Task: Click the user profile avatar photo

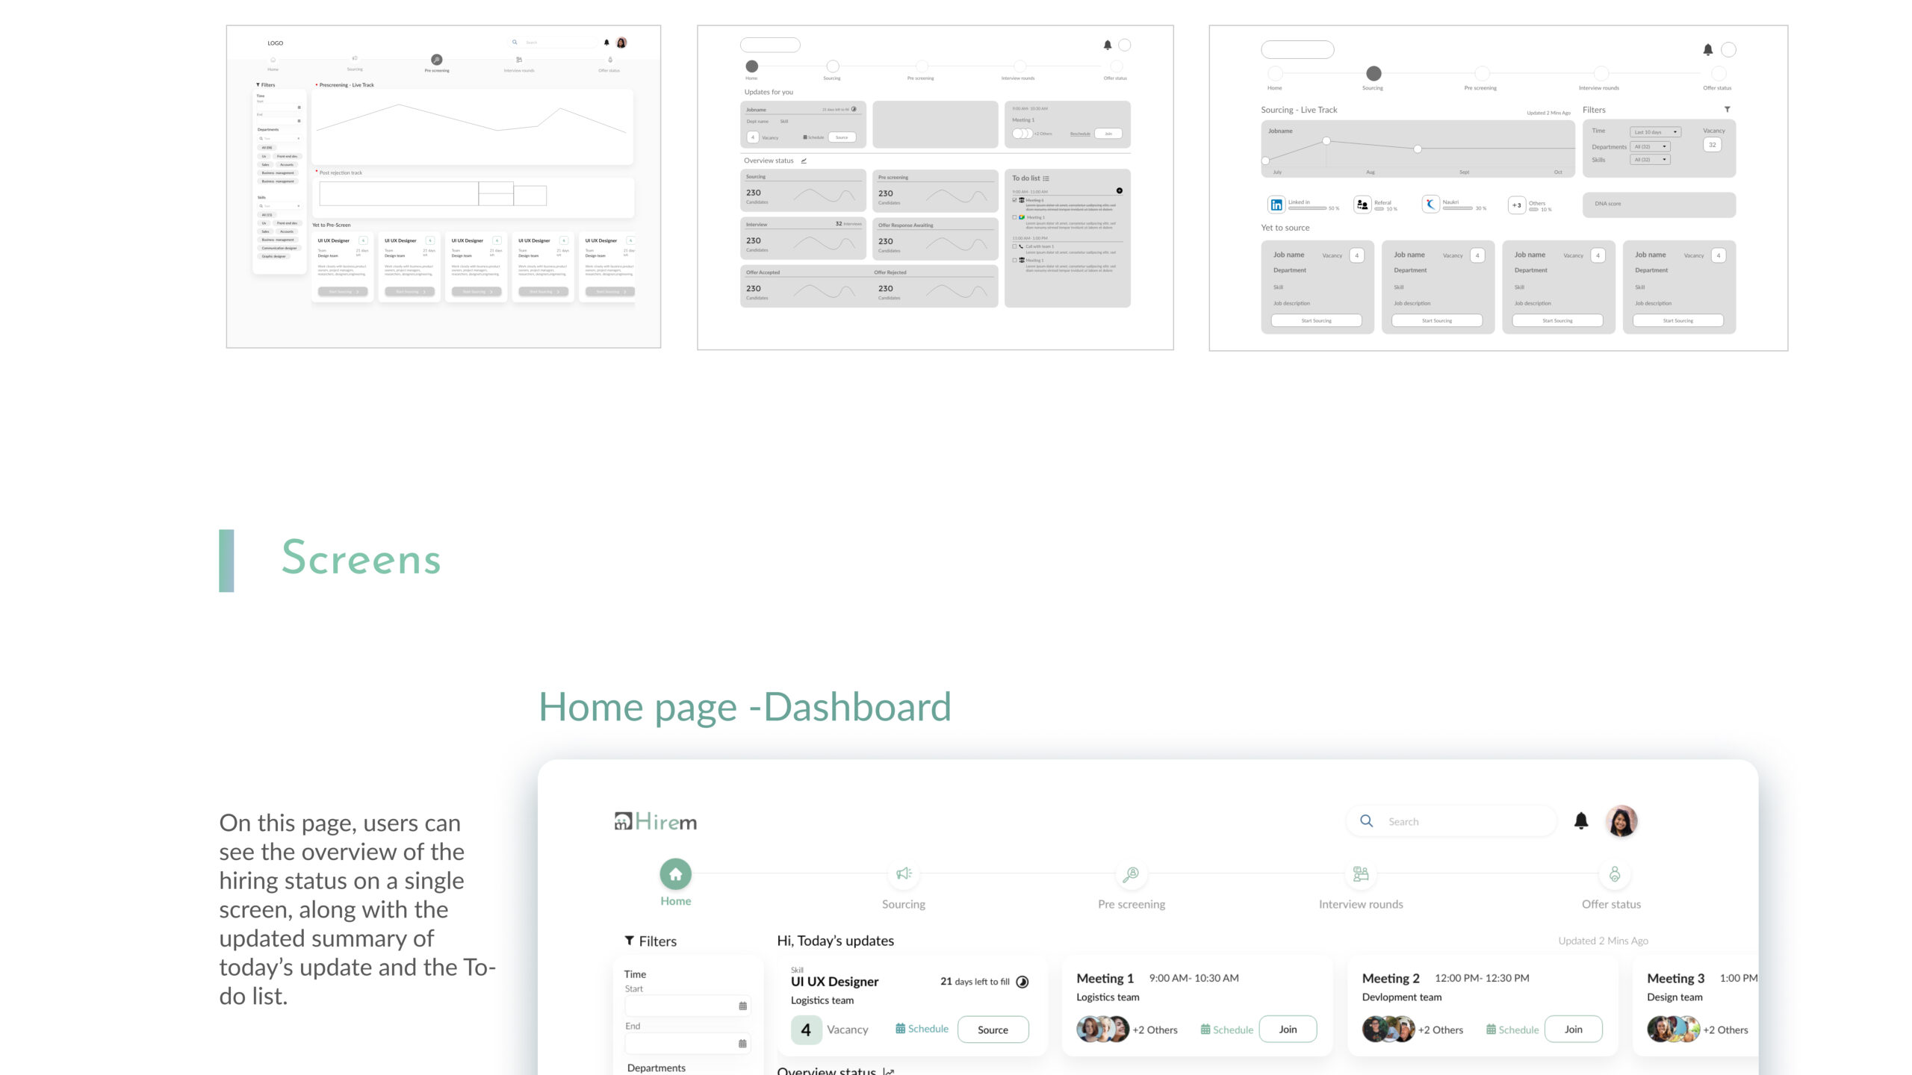Action: (x=1621, y=821)
